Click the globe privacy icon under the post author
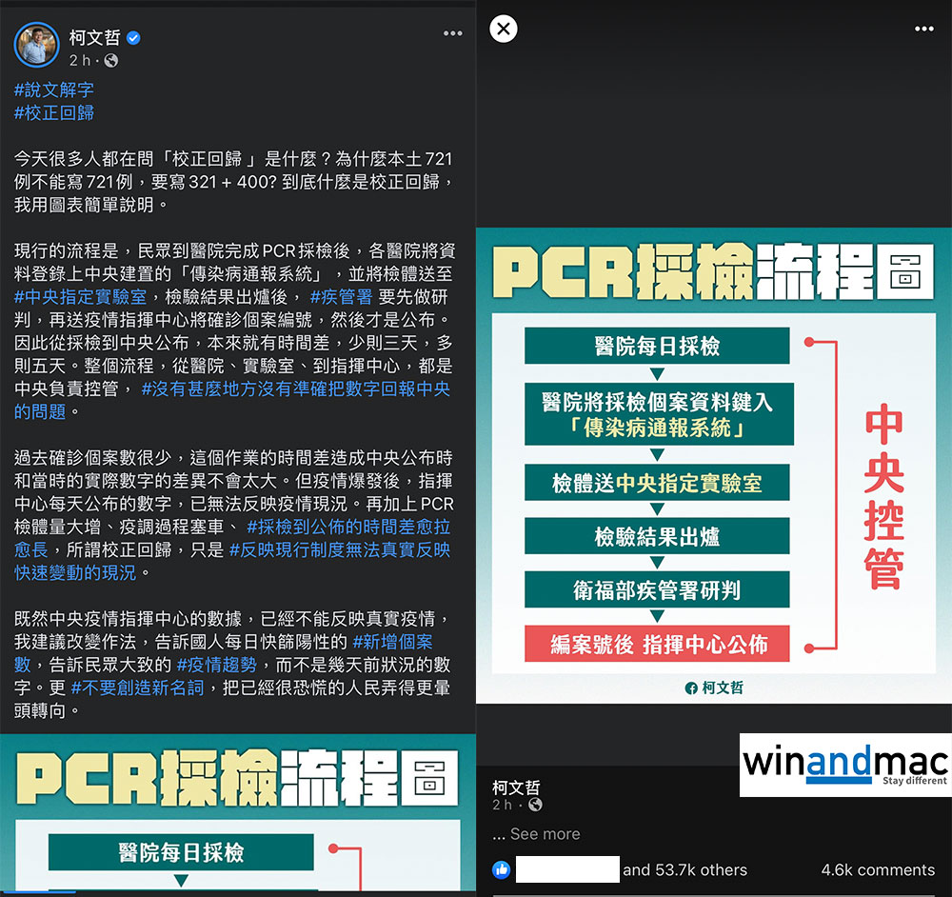 110,61
